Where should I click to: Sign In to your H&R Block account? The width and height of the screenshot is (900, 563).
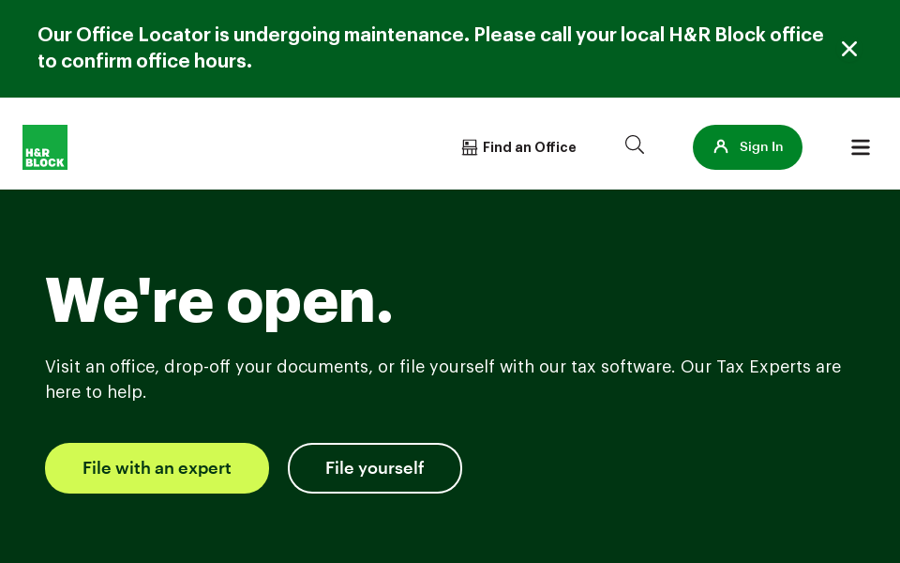click(x=747, y=147)
